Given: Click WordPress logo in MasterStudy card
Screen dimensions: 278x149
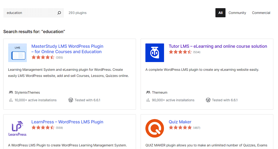Looking at the screenshot, I should pos(71,100).
